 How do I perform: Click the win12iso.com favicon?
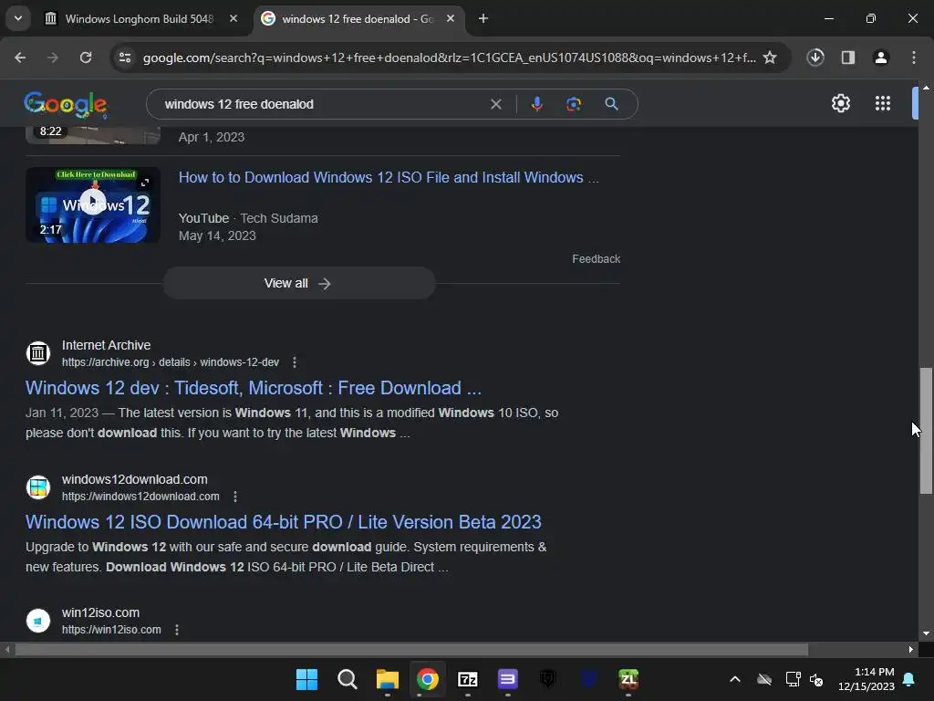click(38, 621)
